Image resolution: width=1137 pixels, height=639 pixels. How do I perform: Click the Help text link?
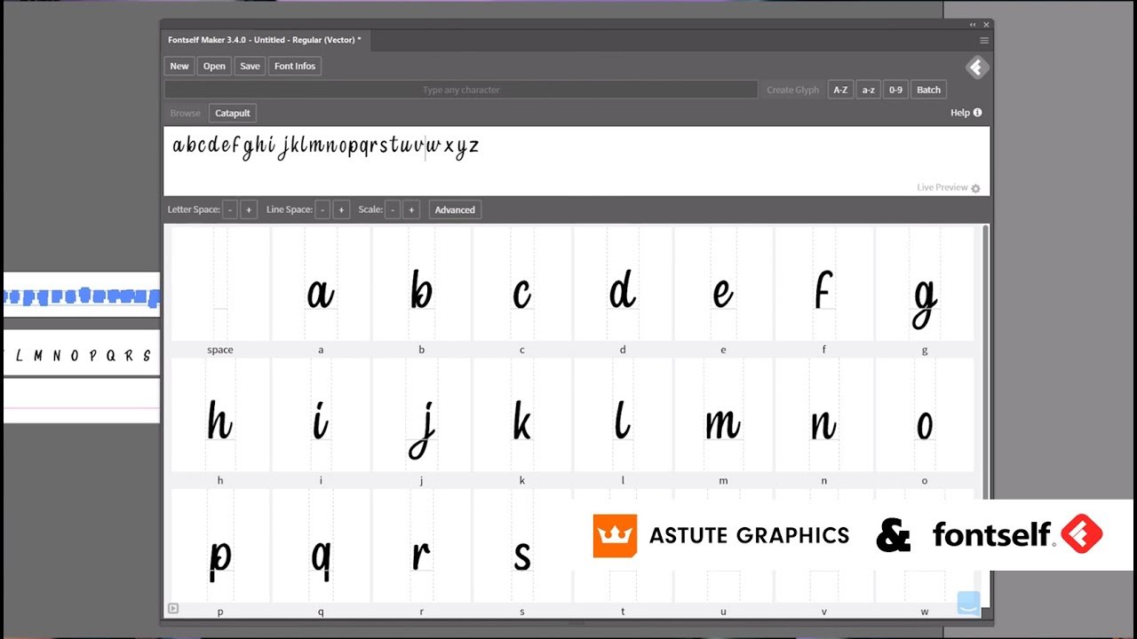[x=960, y=113]
